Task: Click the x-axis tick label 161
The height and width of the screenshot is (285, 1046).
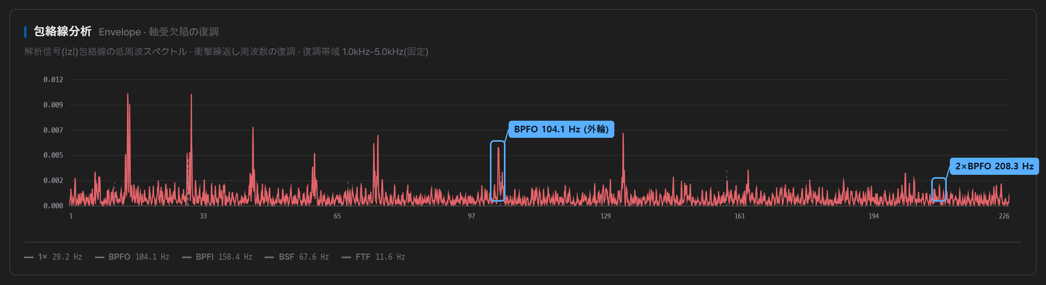Action: point(739,216)
